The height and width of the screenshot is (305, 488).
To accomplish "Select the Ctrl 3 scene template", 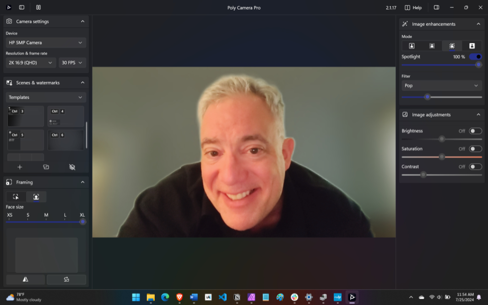I will point(26,116).
